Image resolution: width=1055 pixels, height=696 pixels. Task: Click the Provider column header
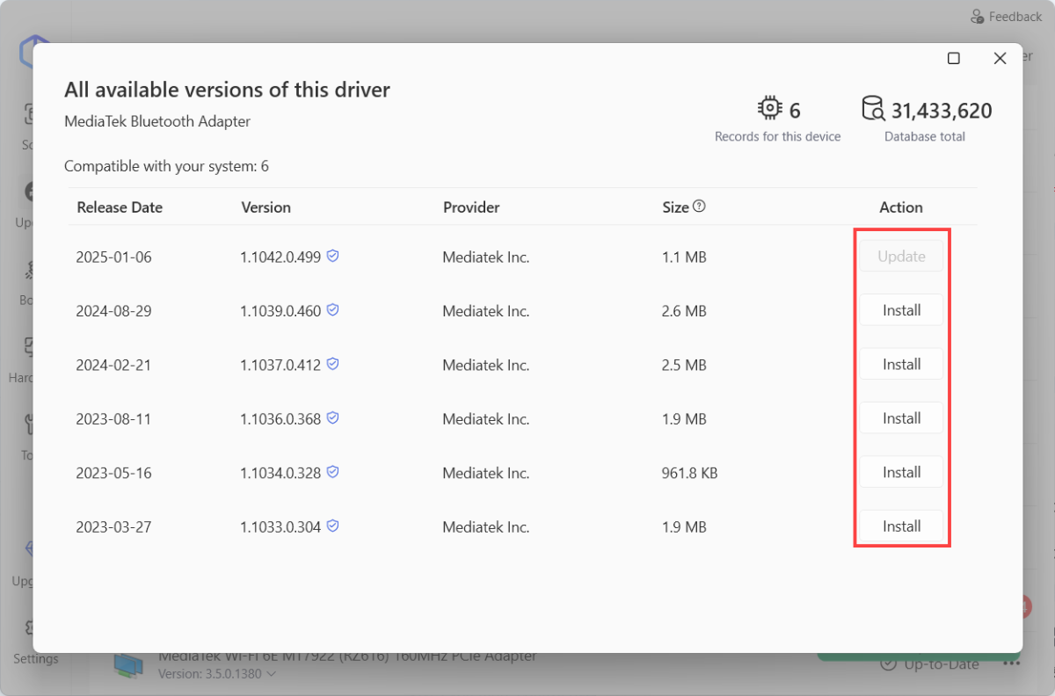click(x=471, y=207)
